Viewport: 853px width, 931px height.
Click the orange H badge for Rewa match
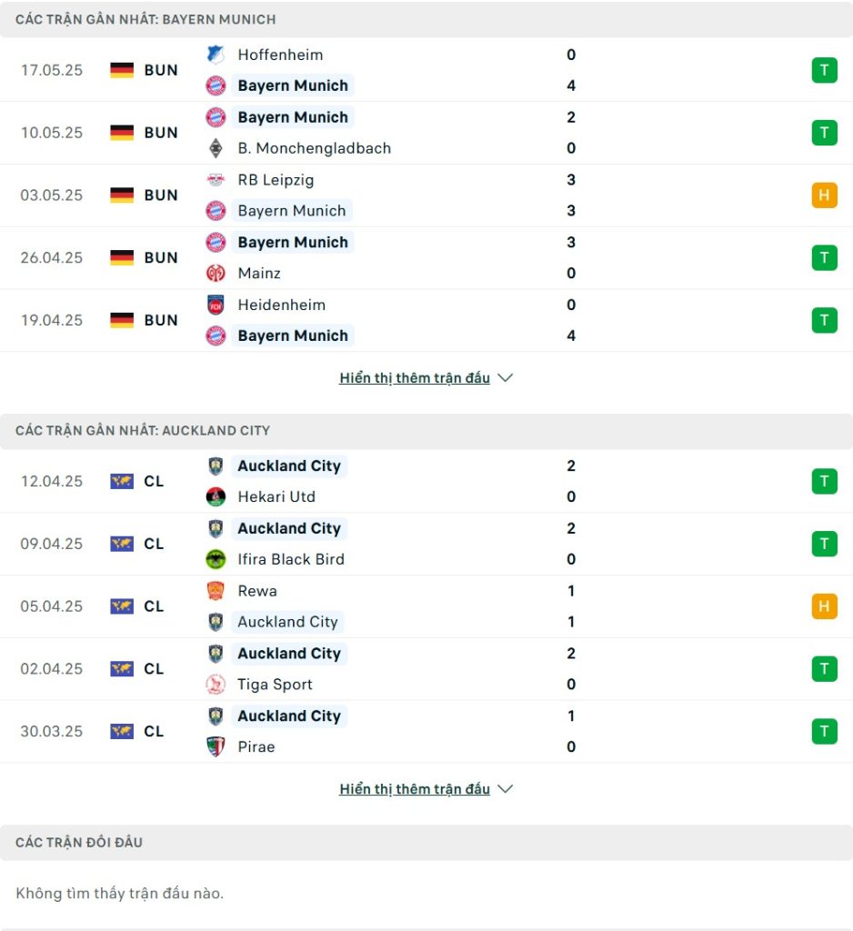(825, 606)
